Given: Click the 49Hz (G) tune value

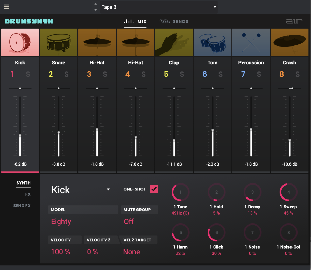Looking at the screenshot, I should pos(180,213).
